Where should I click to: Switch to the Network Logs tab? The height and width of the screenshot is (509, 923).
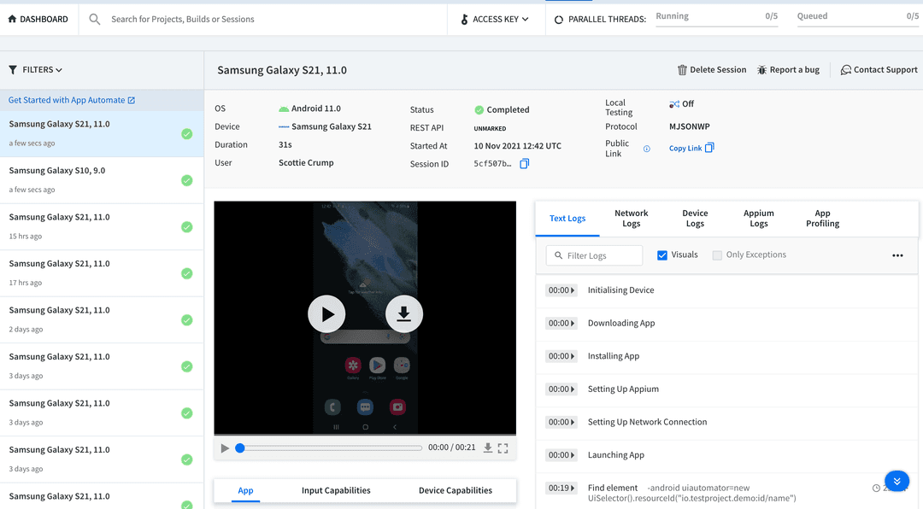pos(631,219)
